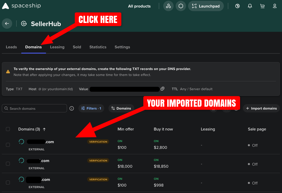
Task: Open the Spaceship logo home icon
Action: [x=6, y=6]
